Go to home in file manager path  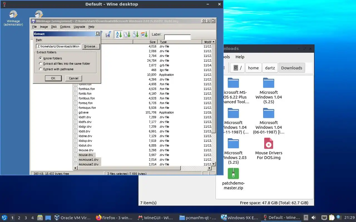[x=253, y=68]
